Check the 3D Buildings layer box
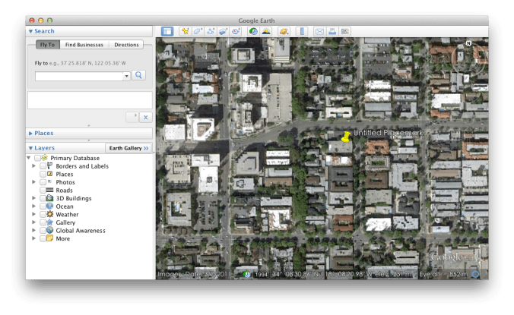 [x=41, y=198]
